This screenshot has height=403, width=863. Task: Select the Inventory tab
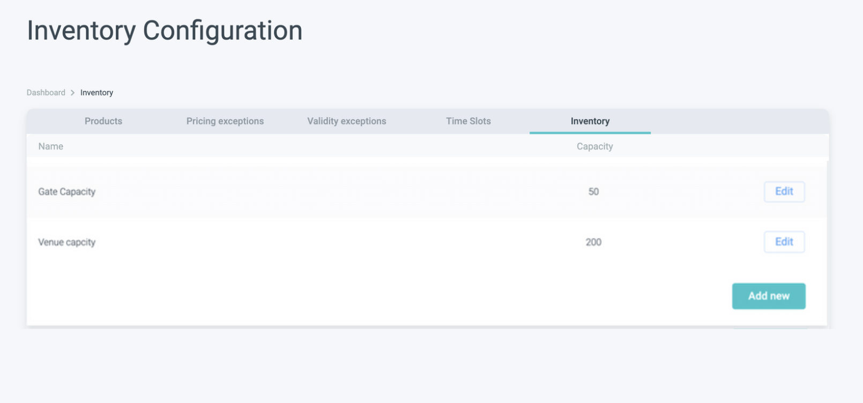tap(590, 121)
